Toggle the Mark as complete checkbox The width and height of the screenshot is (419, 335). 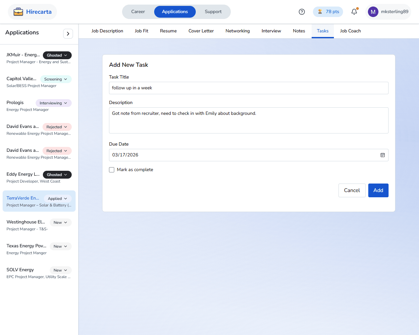point(112,170)
